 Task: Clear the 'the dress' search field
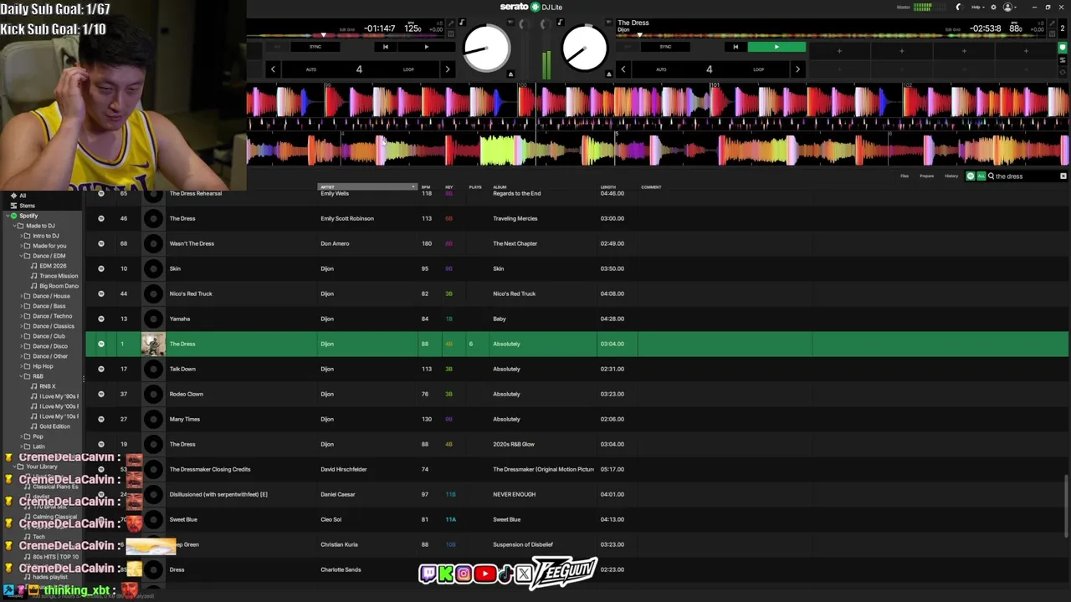point(1063,176)
